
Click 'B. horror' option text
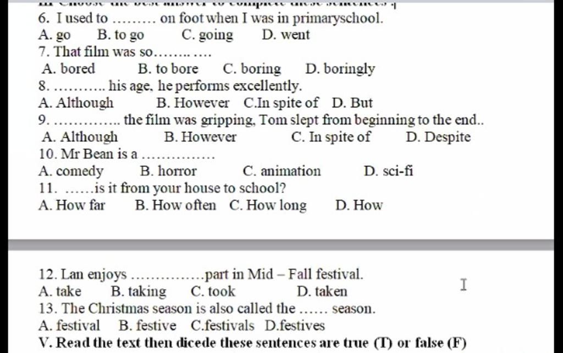coord(168,171)
